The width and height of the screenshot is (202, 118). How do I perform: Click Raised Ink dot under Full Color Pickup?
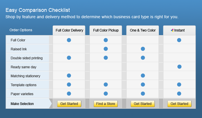pos(106,49)
